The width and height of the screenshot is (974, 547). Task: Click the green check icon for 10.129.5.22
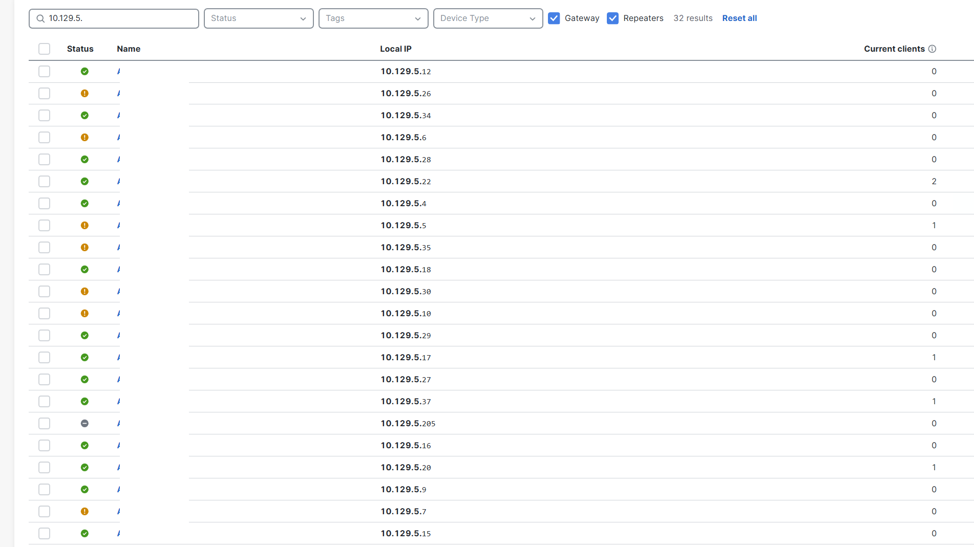coord(84,181)
